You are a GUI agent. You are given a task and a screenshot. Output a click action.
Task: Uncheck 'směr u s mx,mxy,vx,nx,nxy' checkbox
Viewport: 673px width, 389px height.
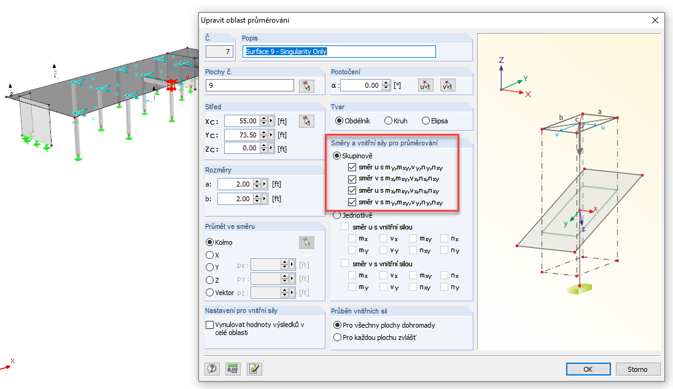[x=352, y=190]
